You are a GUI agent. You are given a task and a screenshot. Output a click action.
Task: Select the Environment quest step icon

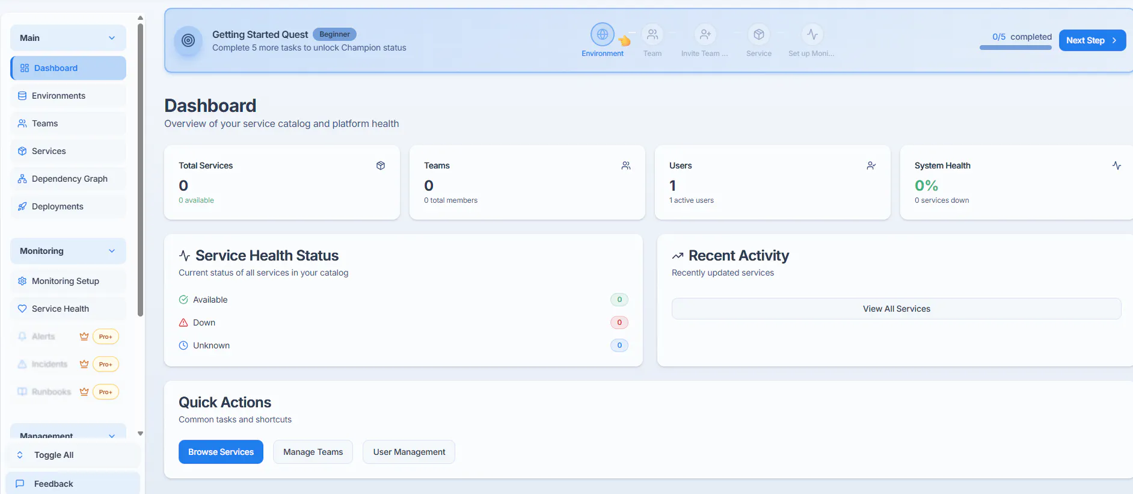(603, 34)
